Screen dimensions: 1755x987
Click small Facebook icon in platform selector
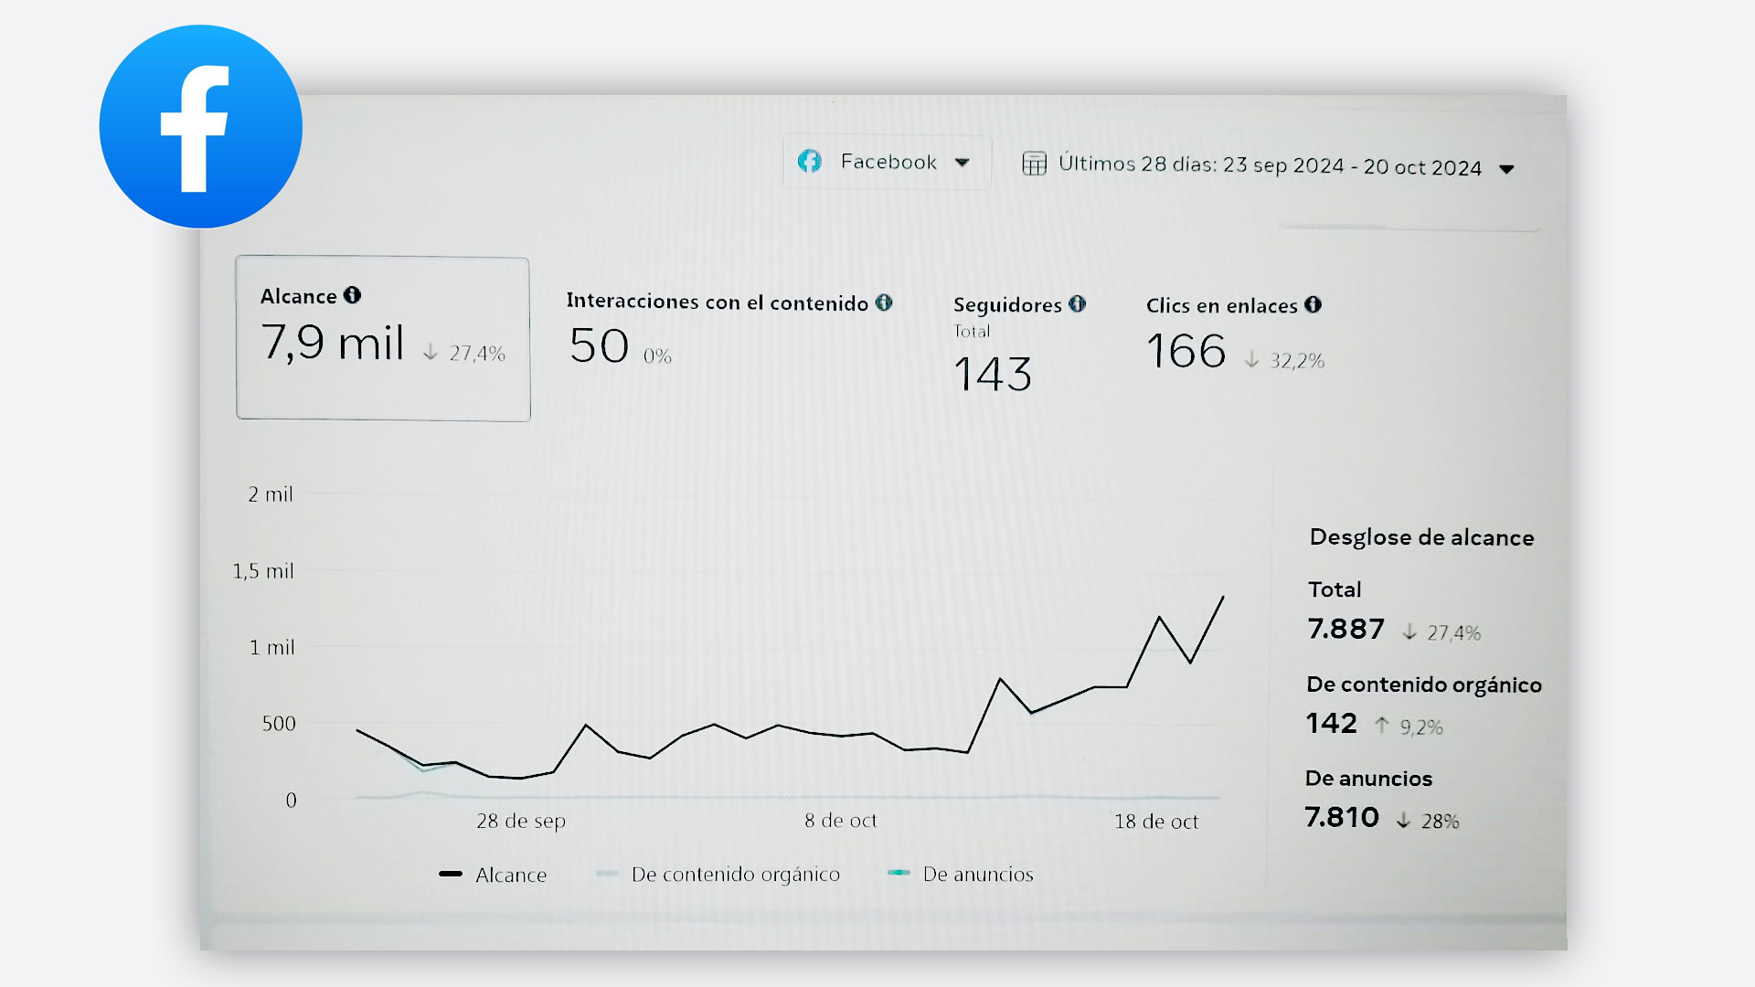(810, 162)
